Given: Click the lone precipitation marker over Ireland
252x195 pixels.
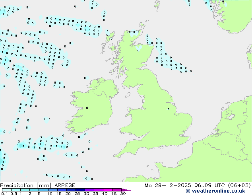Looking at the screenshot, I should click(x=87, y=107).
